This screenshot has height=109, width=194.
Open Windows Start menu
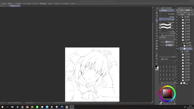(x=2, y=107)
